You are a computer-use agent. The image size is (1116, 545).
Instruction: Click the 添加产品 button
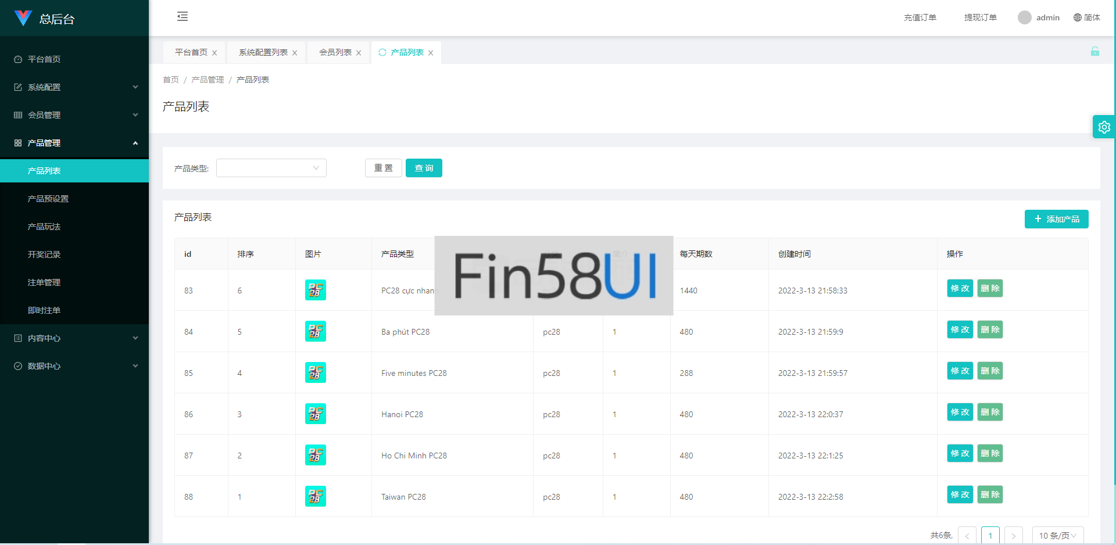click(1056, 219)
